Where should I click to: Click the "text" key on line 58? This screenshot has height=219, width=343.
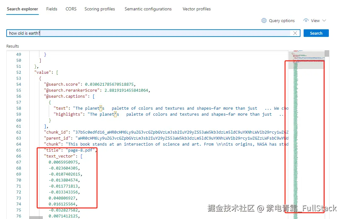click(61, 108)
